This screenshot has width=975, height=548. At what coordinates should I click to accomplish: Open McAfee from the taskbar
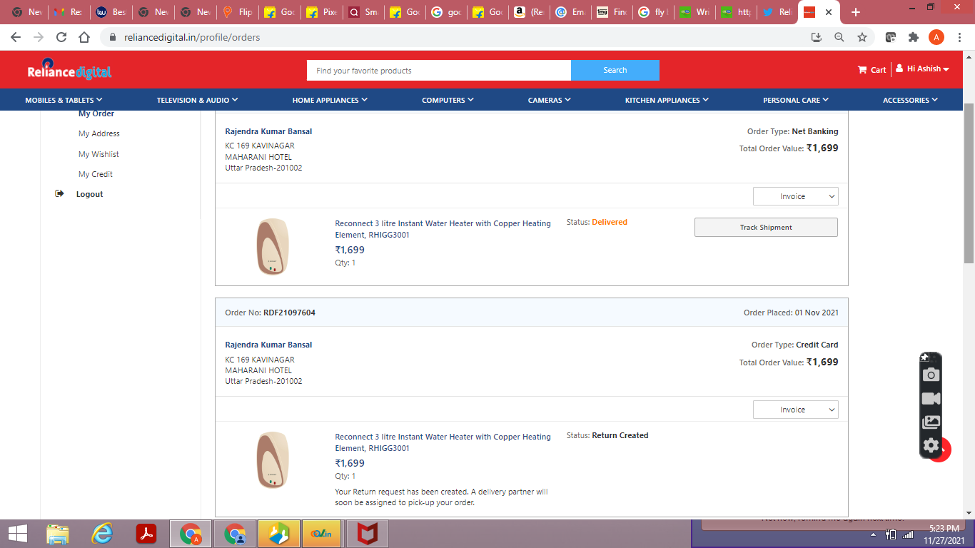pos(367,534)
